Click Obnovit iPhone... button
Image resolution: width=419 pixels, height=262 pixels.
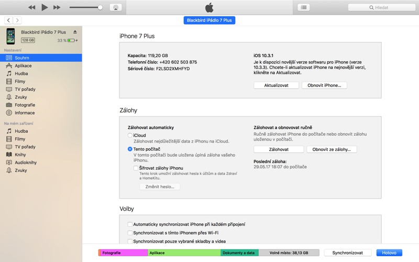point(324,85)
